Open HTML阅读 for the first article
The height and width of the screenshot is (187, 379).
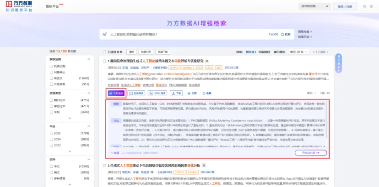pos(158,93)
